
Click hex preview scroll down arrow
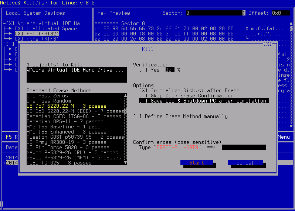pyautogui.click(x=291, y=127)
